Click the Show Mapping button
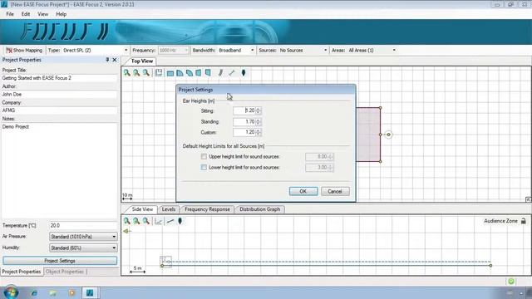532x299 pixels. [x=24, y=50]
